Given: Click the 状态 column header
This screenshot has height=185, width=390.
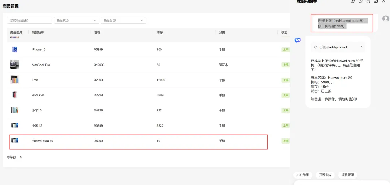Looking at the screenshot, I should click(x=284, y=32).
